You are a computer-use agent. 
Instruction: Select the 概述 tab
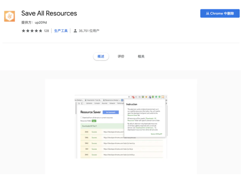101,57
